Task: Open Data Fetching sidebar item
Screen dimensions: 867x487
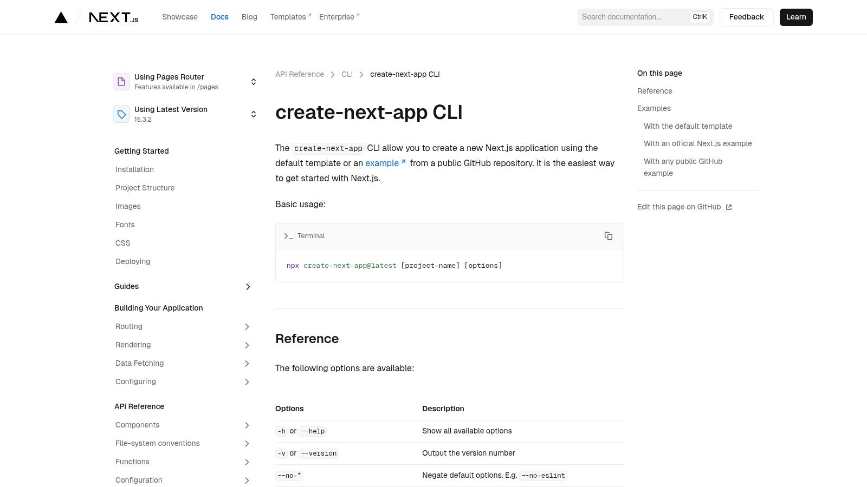Action: coord(139,363)
